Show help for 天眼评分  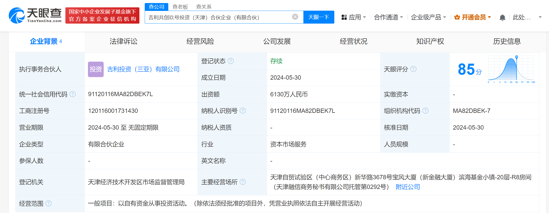[413, 69]
